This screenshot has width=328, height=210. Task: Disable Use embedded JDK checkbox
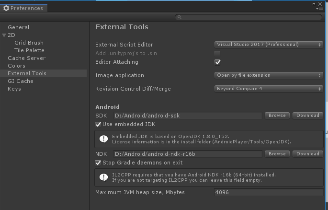[x=98, y=124]
